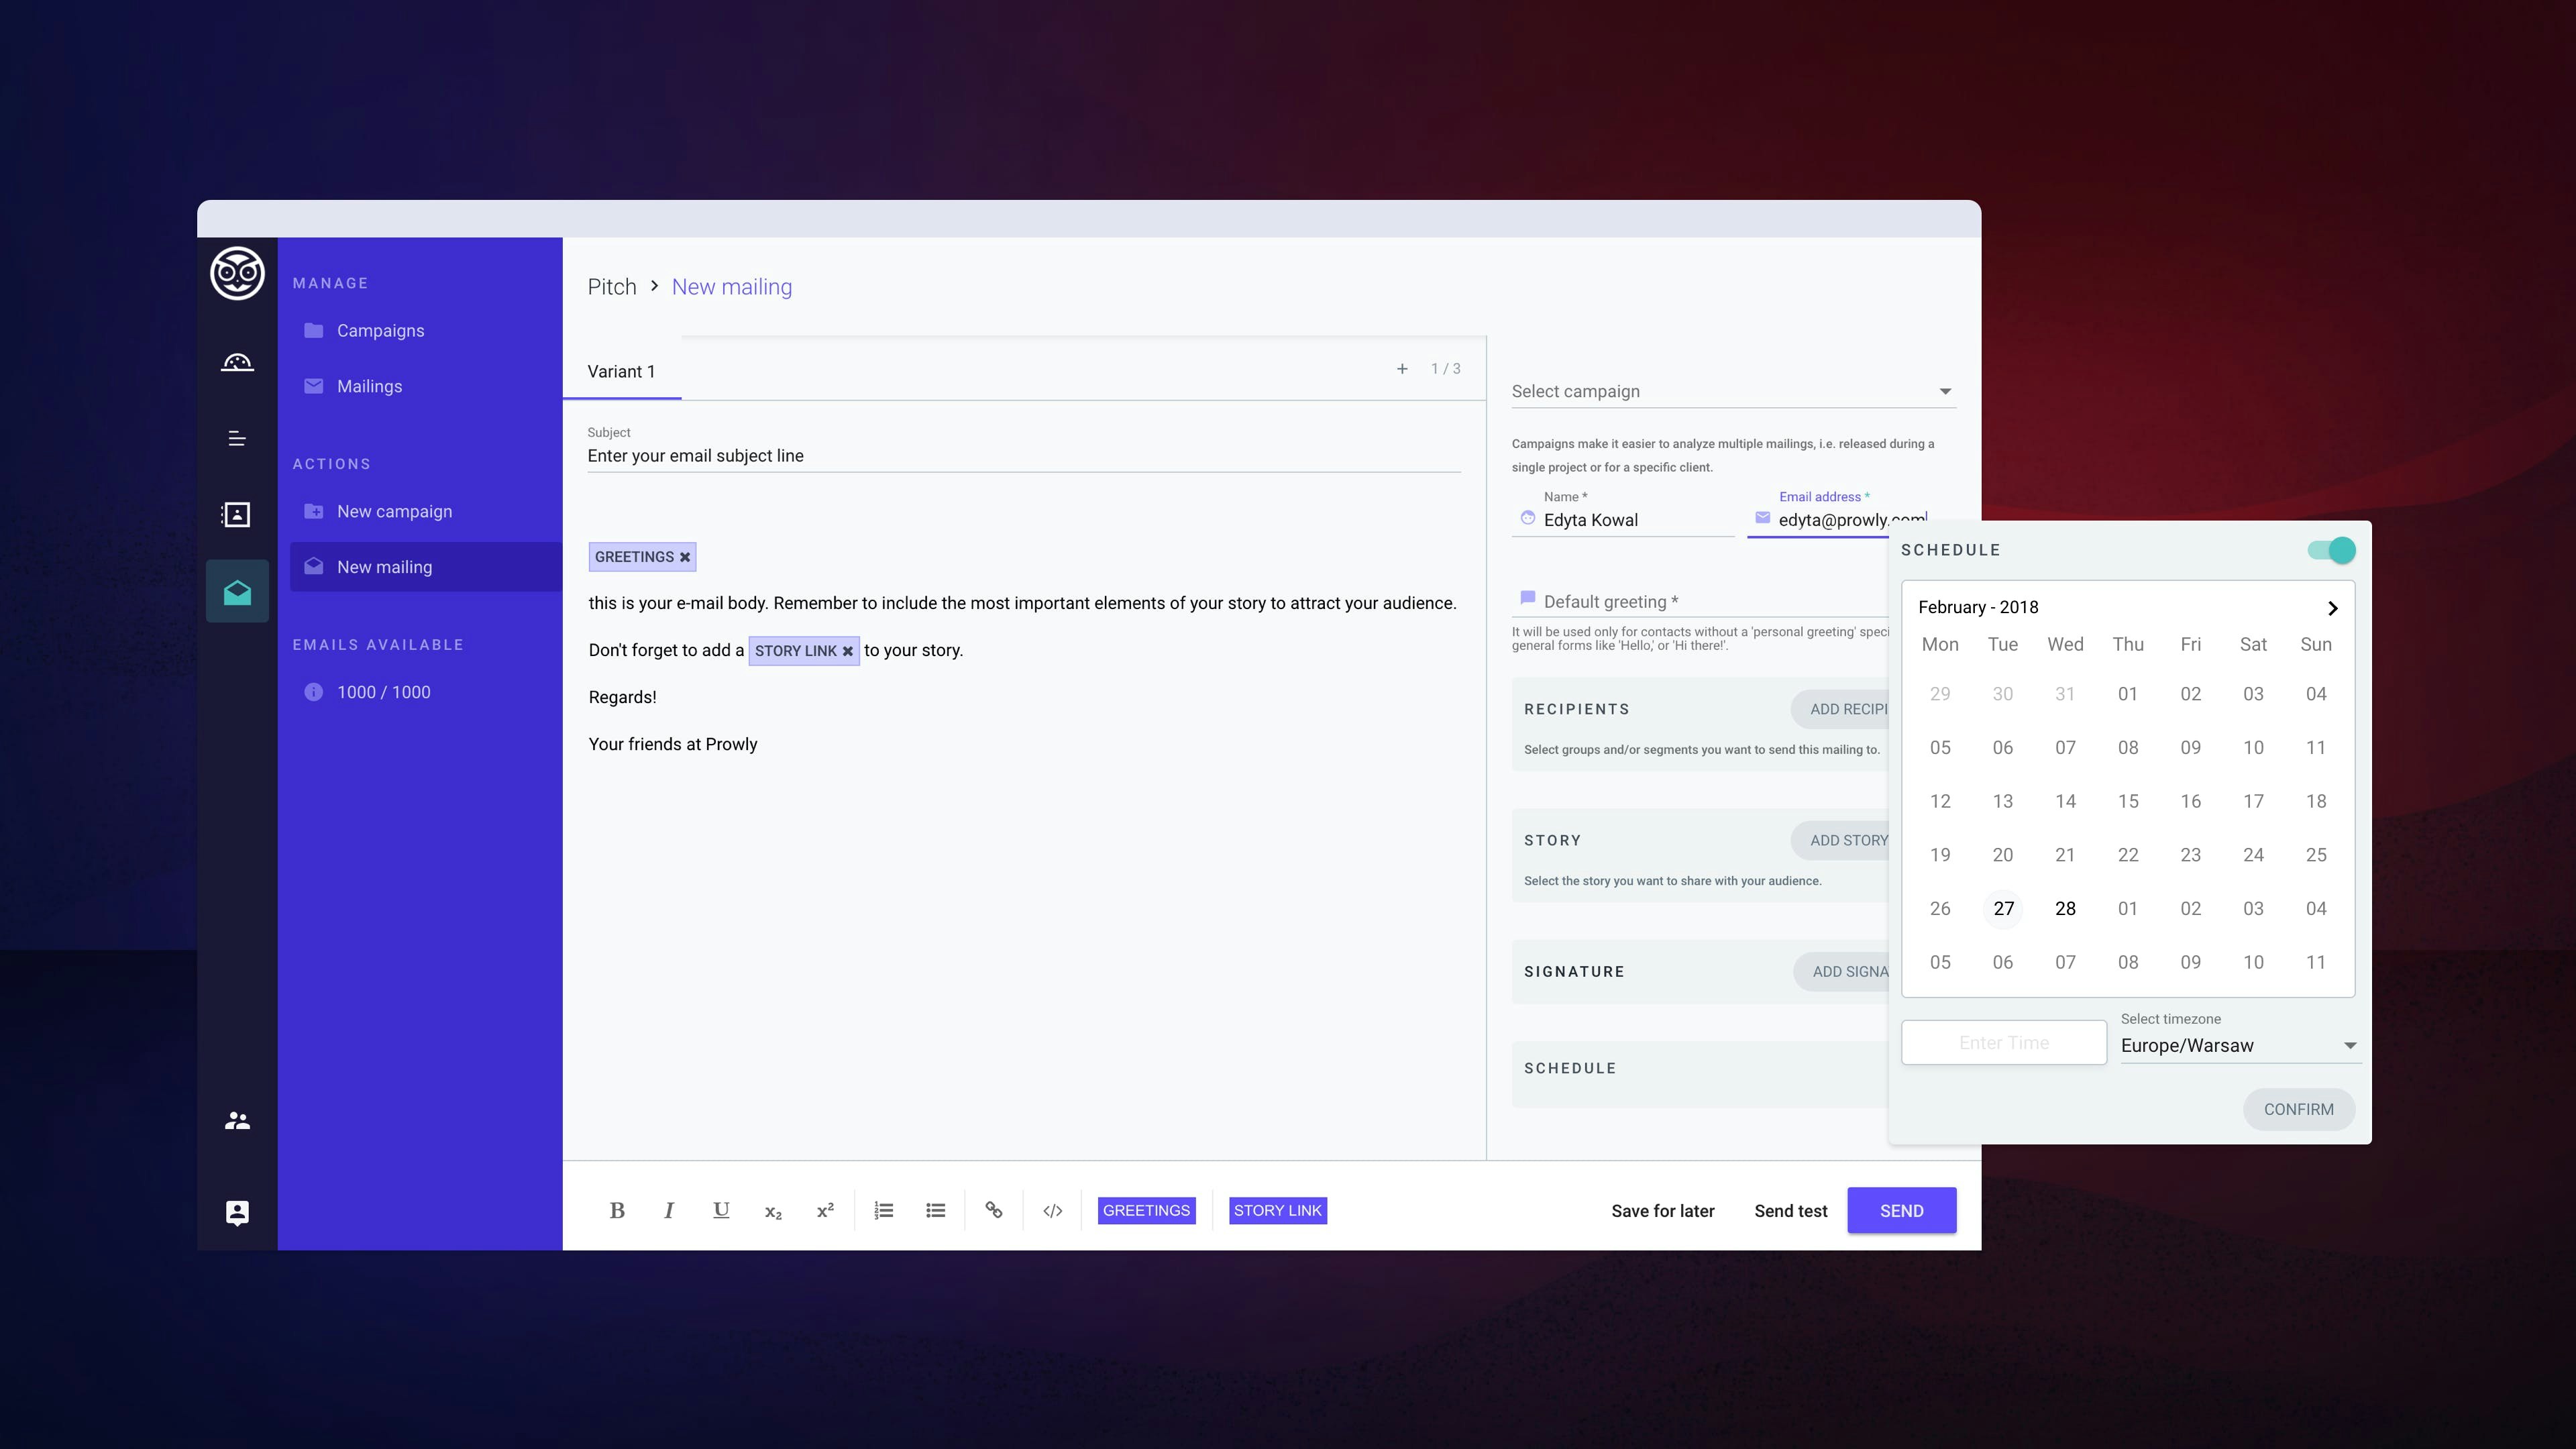The height and width of the screenshot is (1449, 2576).
Task: Select the 27th in the calendar
Action: (2003, 909)
